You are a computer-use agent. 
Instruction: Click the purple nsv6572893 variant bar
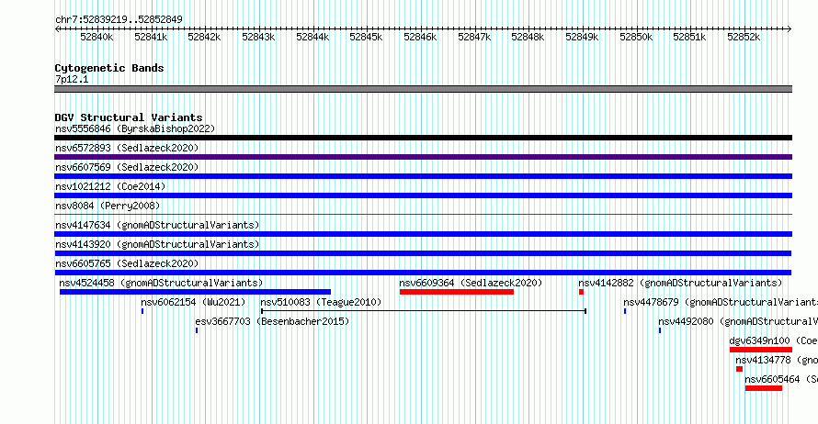point(423,157)
